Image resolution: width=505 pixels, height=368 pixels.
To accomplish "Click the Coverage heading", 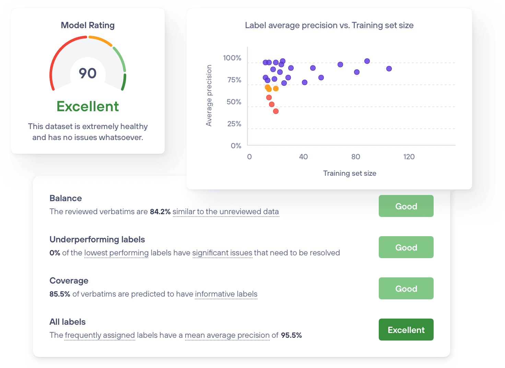I will point(69,281).
